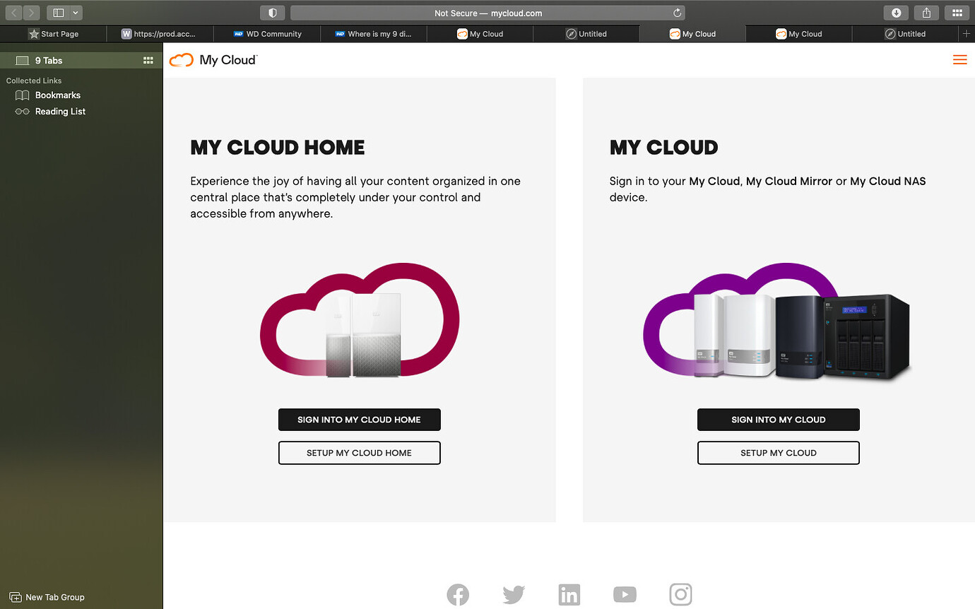
Task: Open Twitter from the footer social icons
Action: [x=514, y=594]
